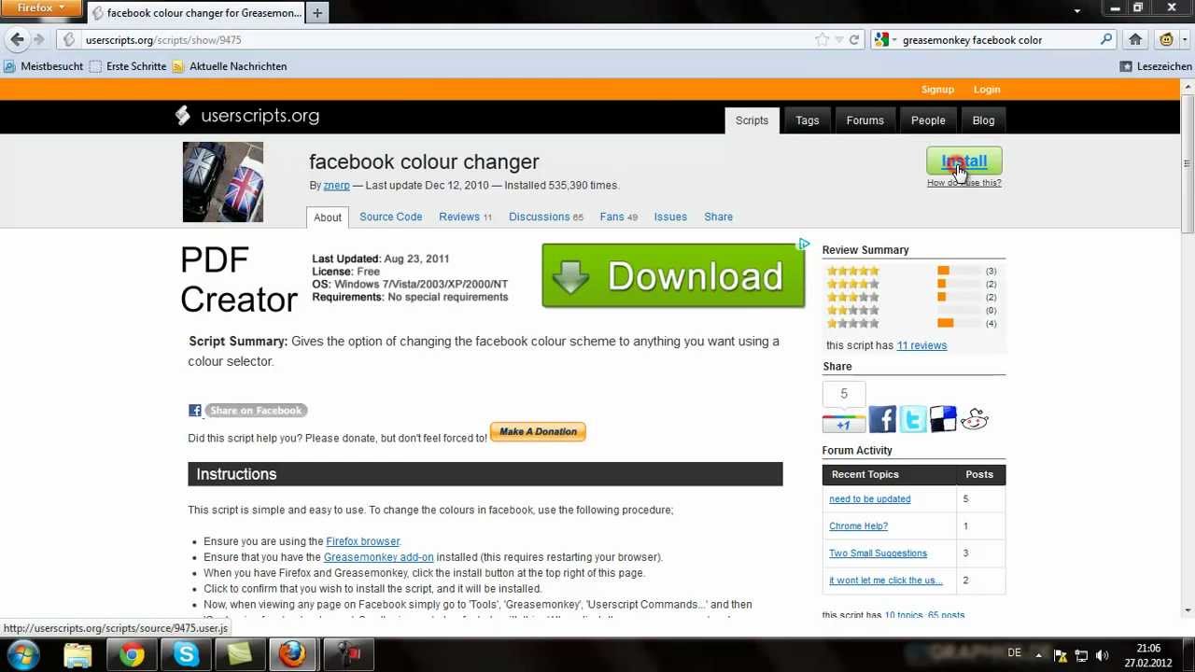Open 'Two Small Suggestions' forum topic
The width and height of the screenshot is (1195, 672).
(x=878, y=553)
